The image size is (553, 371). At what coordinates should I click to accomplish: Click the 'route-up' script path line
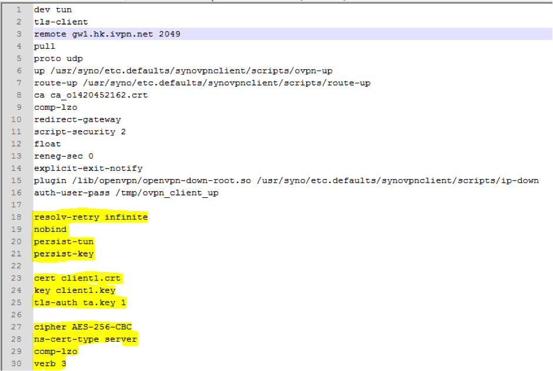202,83
